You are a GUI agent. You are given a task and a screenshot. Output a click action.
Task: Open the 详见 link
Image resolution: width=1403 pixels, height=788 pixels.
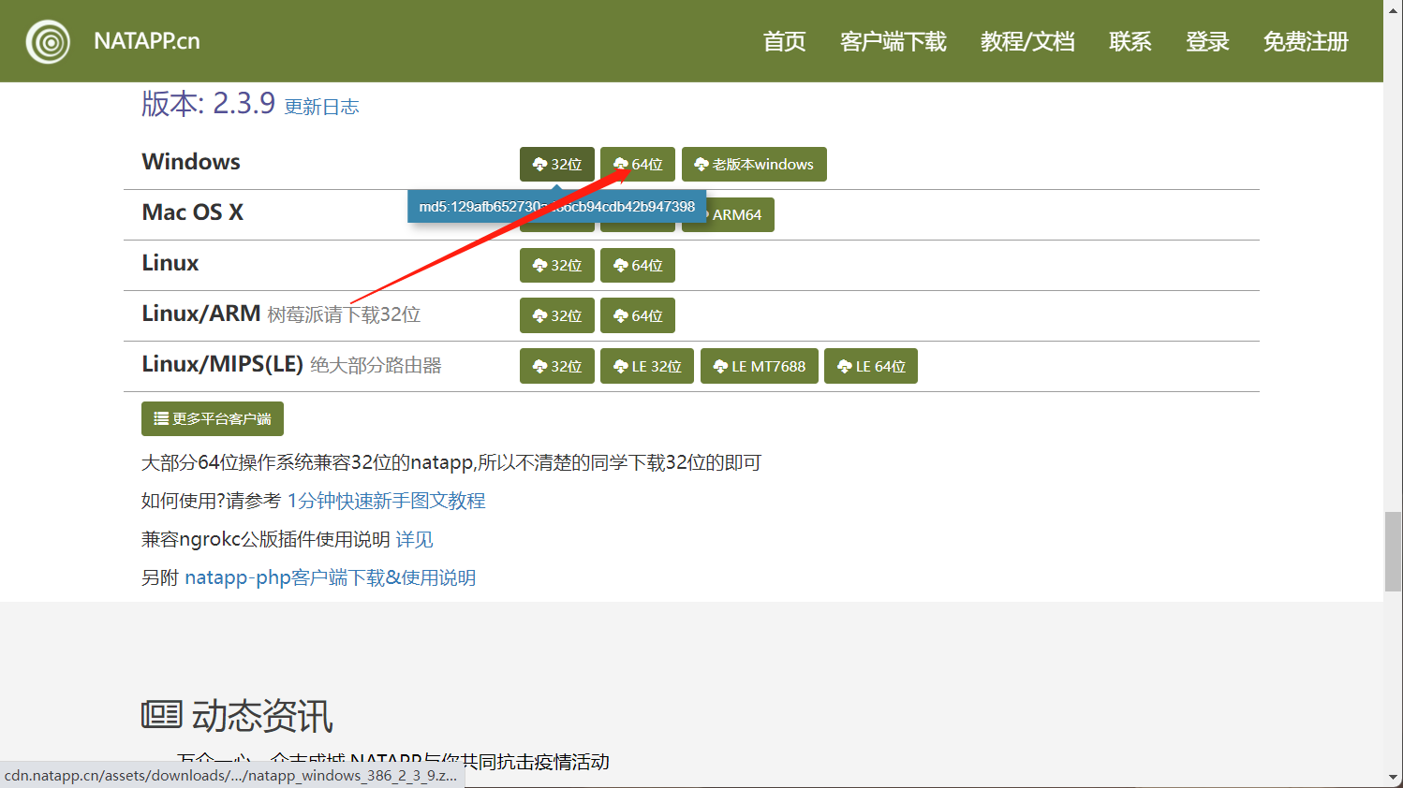414,539
